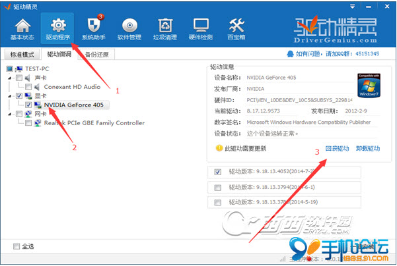397x266 pixels.
Task: Click the yellow driver update warning icon
Action: click(x=219, y=148)
